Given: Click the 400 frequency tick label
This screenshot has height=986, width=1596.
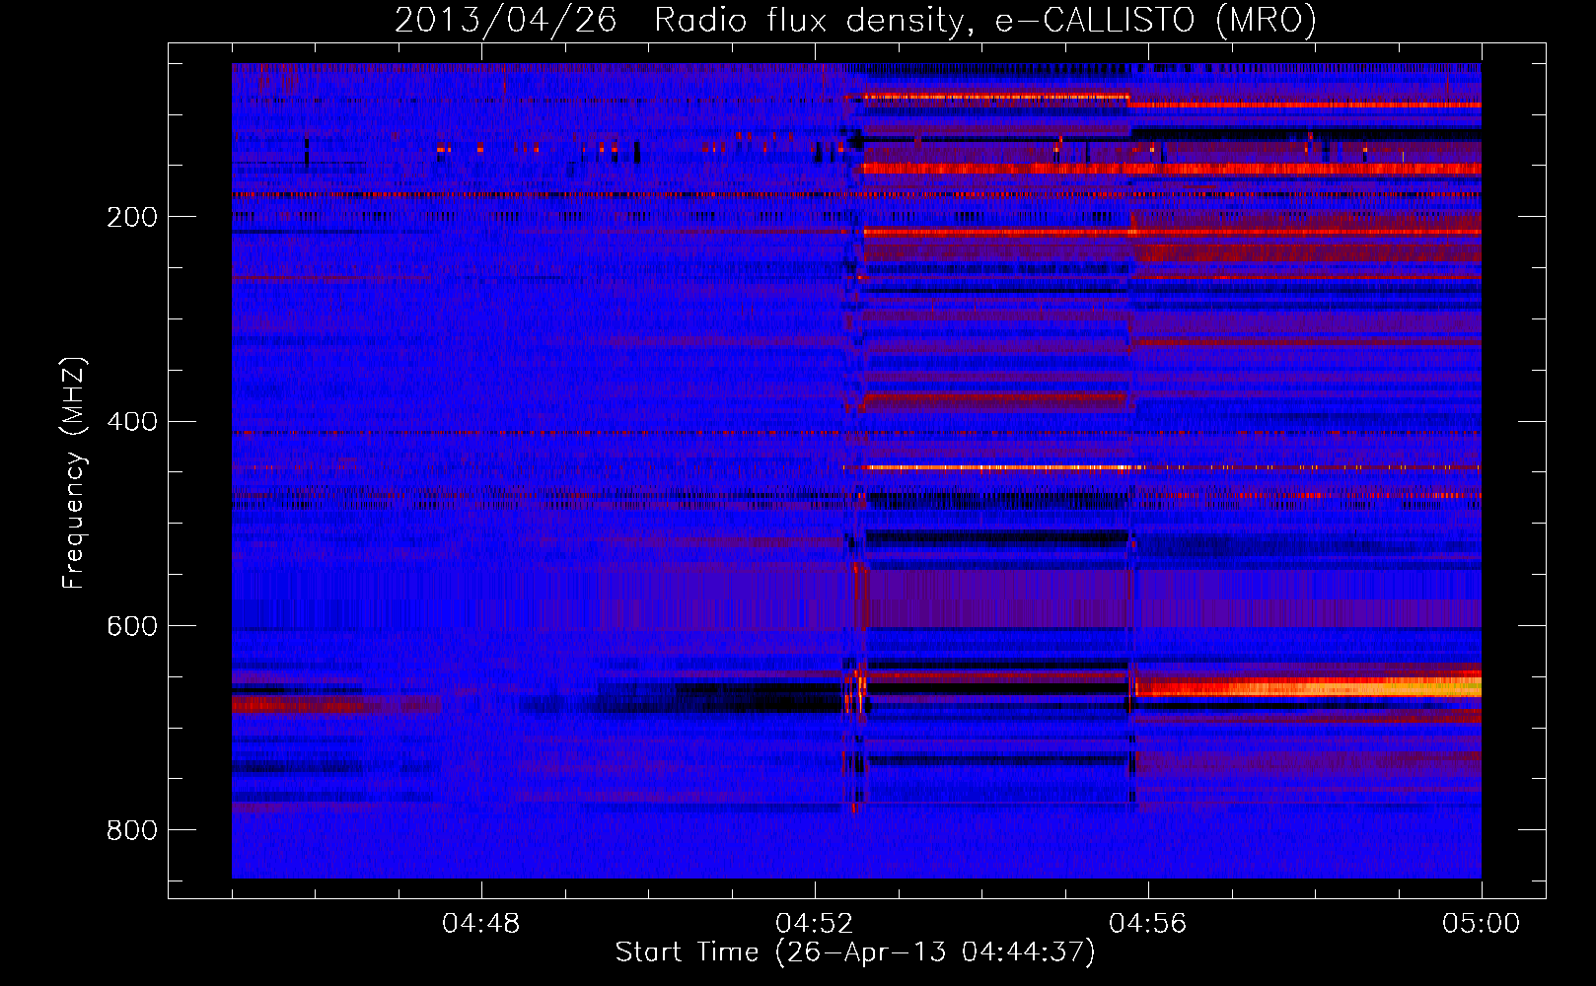Looking at the screenshot, I should [x=132, y=422].
